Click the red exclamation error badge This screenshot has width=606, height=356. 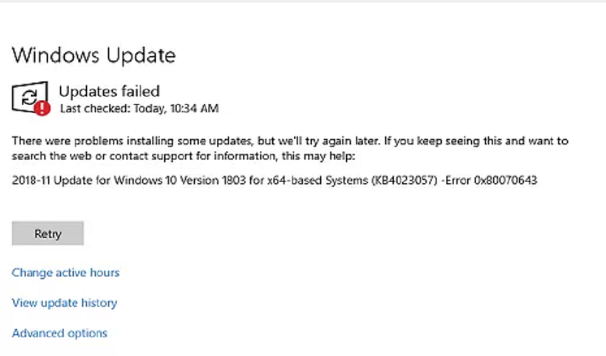[x=42, y=108]
